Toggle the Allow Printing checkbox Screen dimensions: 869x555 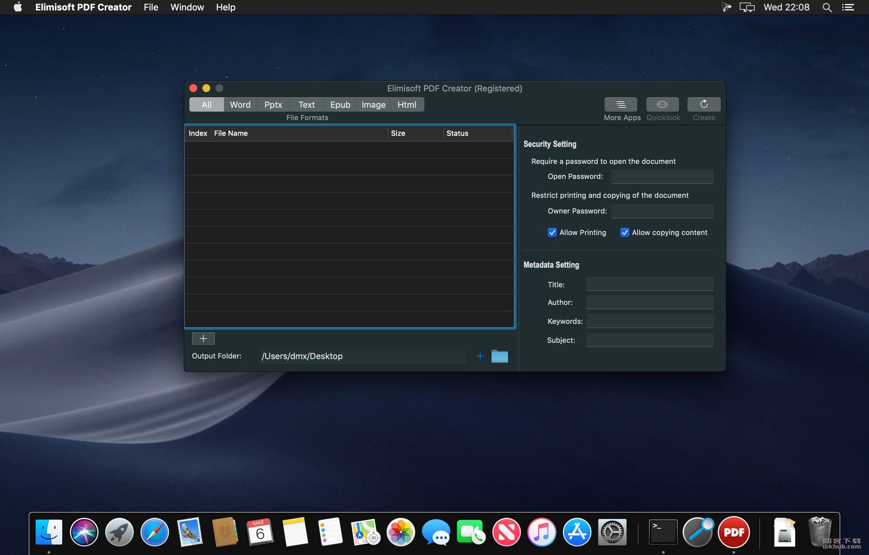(x=552, y=232)
